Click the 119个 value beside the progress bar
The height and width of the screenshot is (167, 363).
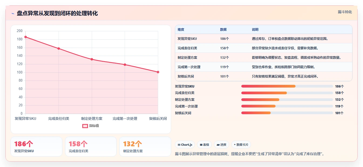pos(340,106)
